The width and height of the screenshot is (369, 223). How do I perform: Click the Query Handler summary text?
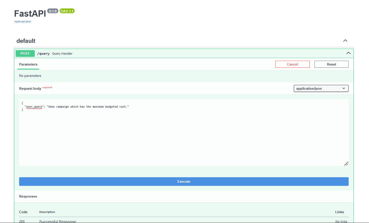click(x=62, y=54)
